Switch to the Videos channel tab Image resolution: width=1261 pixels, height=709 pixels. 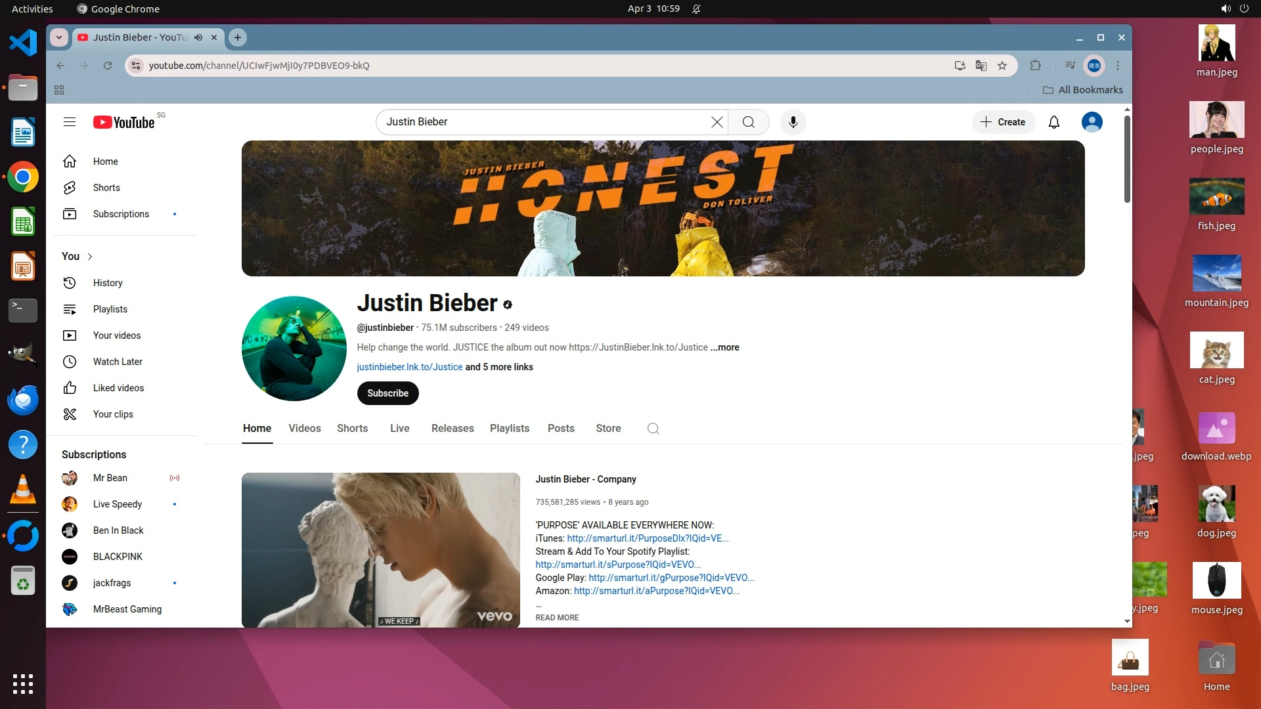(304, 429)
